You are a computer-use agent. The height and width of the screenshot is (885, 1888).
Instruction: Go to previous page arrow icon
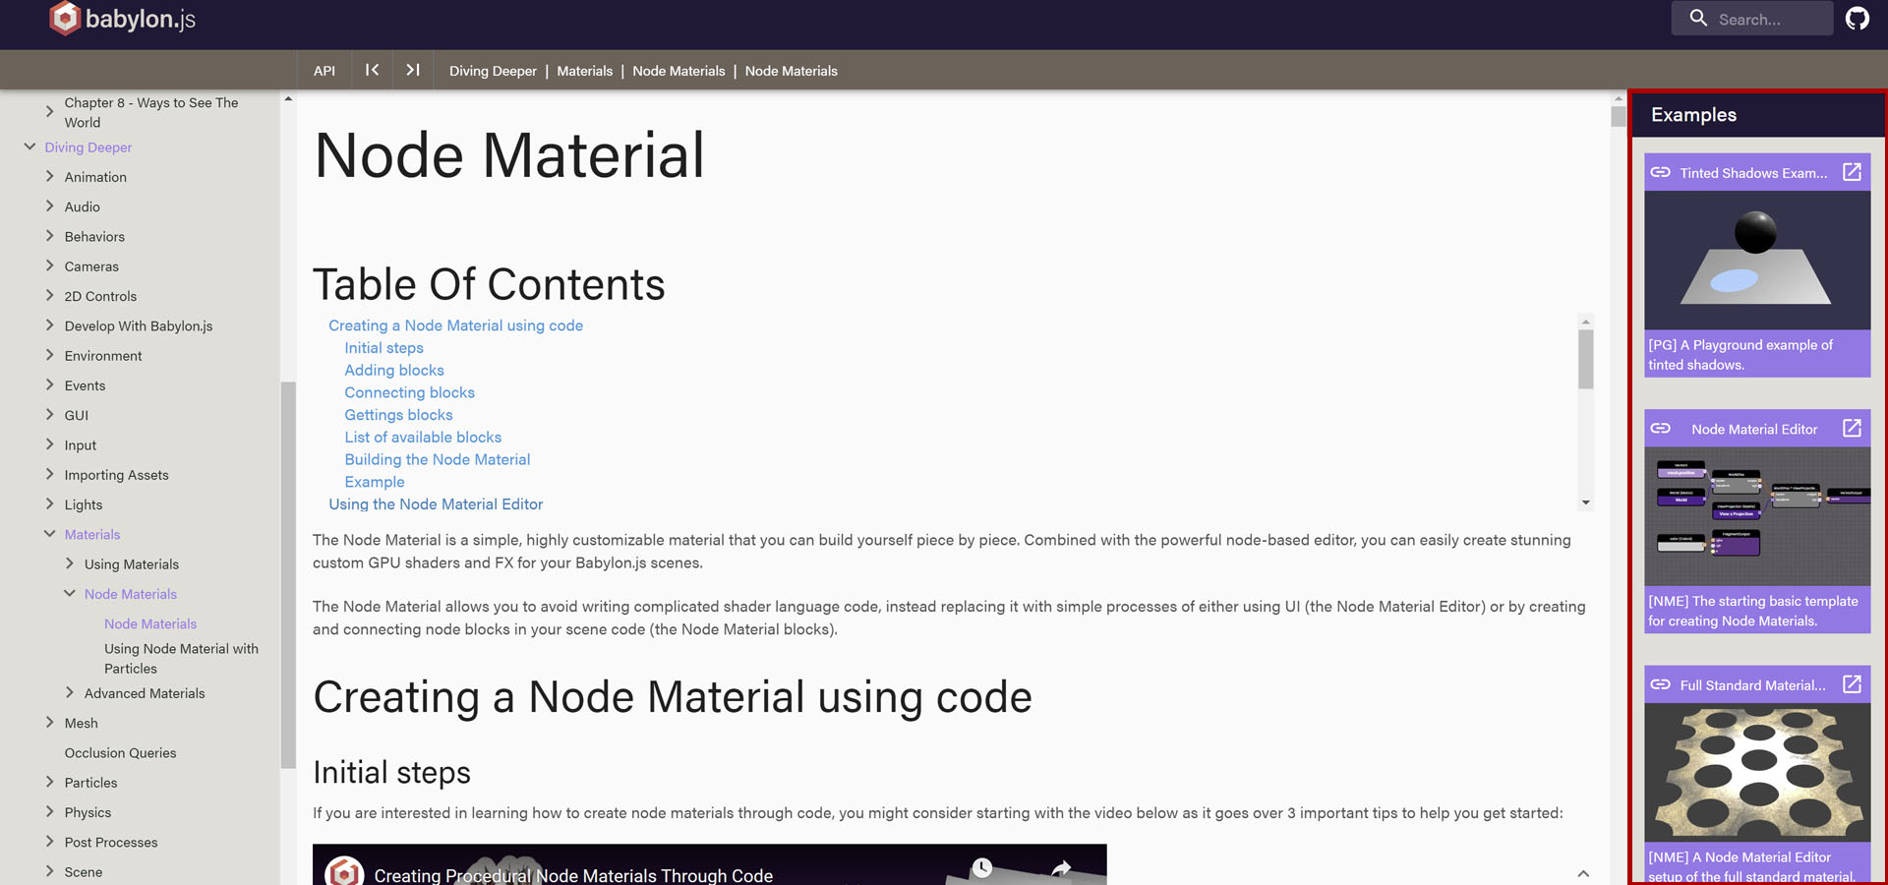point(372,70)
